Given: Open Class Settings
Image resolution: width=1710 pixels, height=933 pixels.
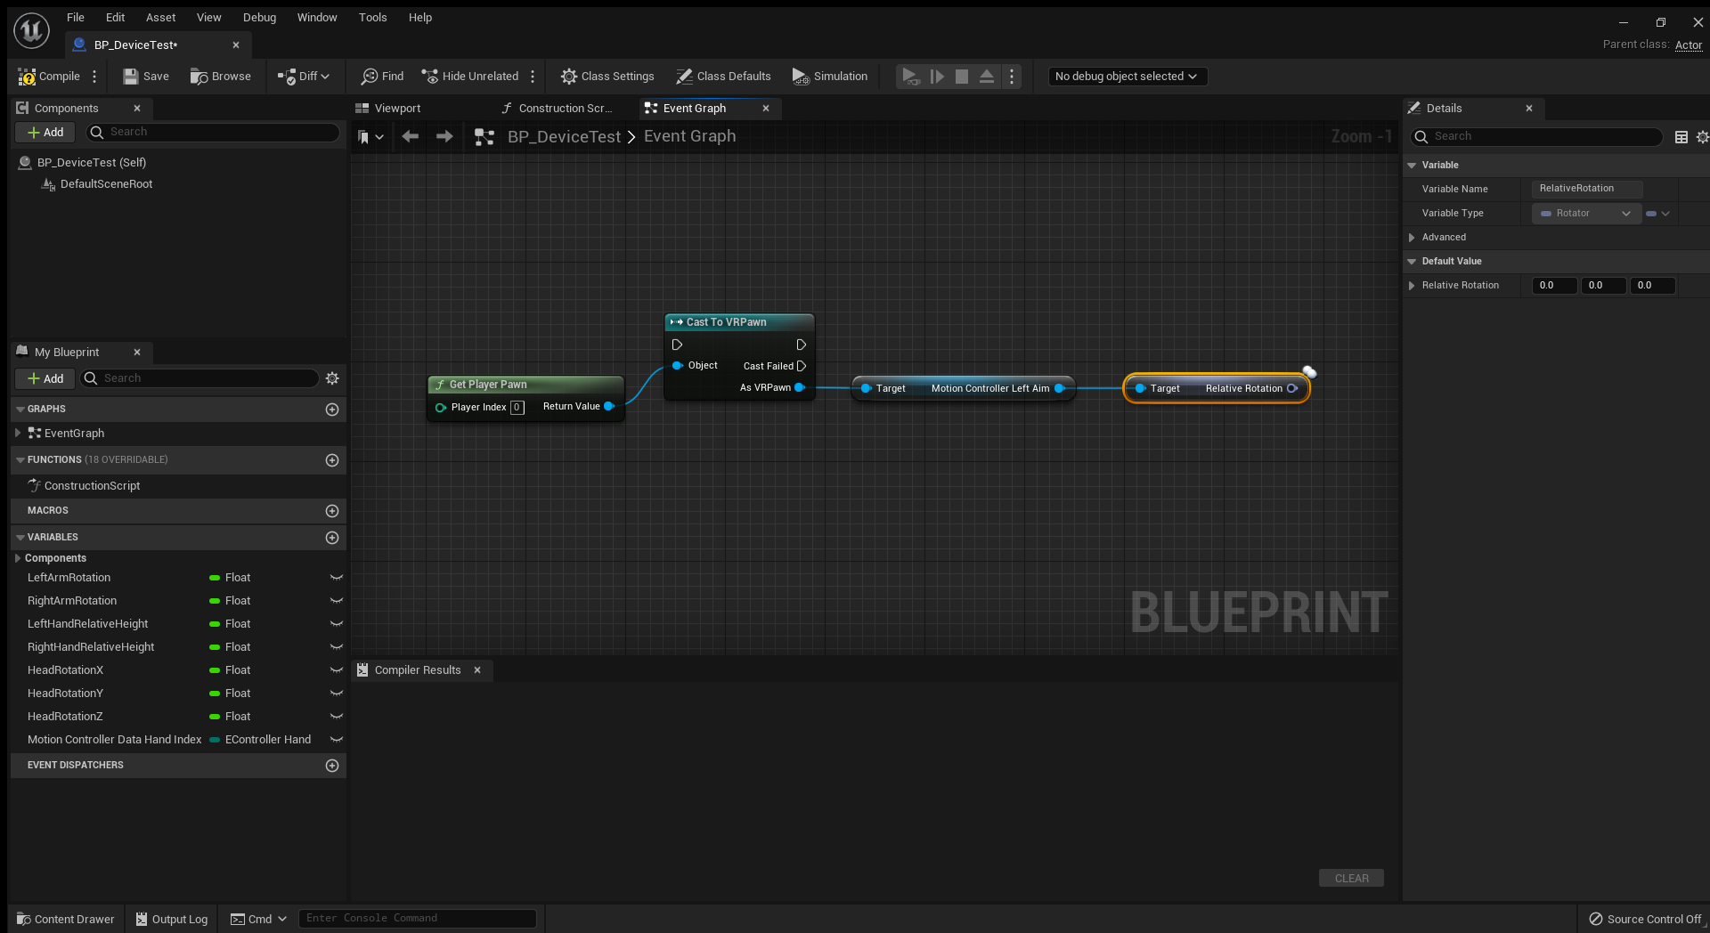Looking at the screenshot, I should (607, 77).
